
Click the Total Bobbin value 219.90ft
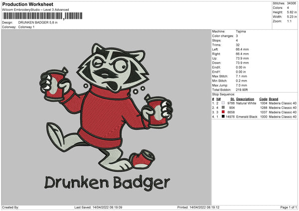pyautogui.click(x=242, y=90)
